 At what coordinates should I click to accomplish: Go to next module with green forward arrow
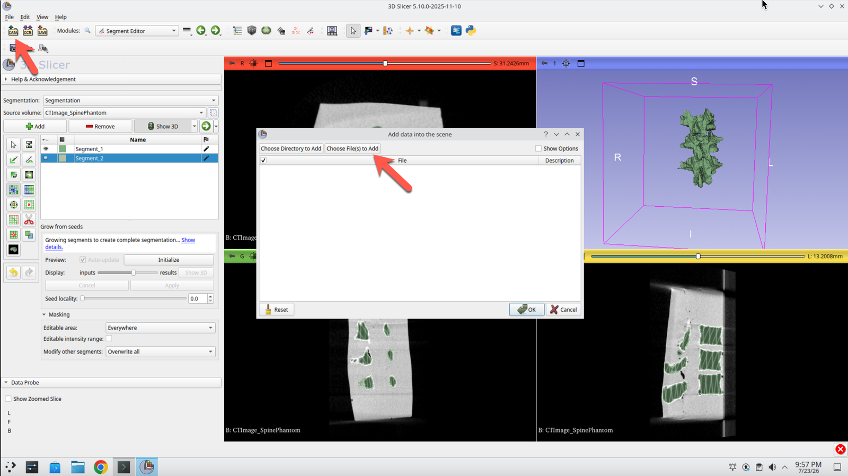[x=215, y=31]
